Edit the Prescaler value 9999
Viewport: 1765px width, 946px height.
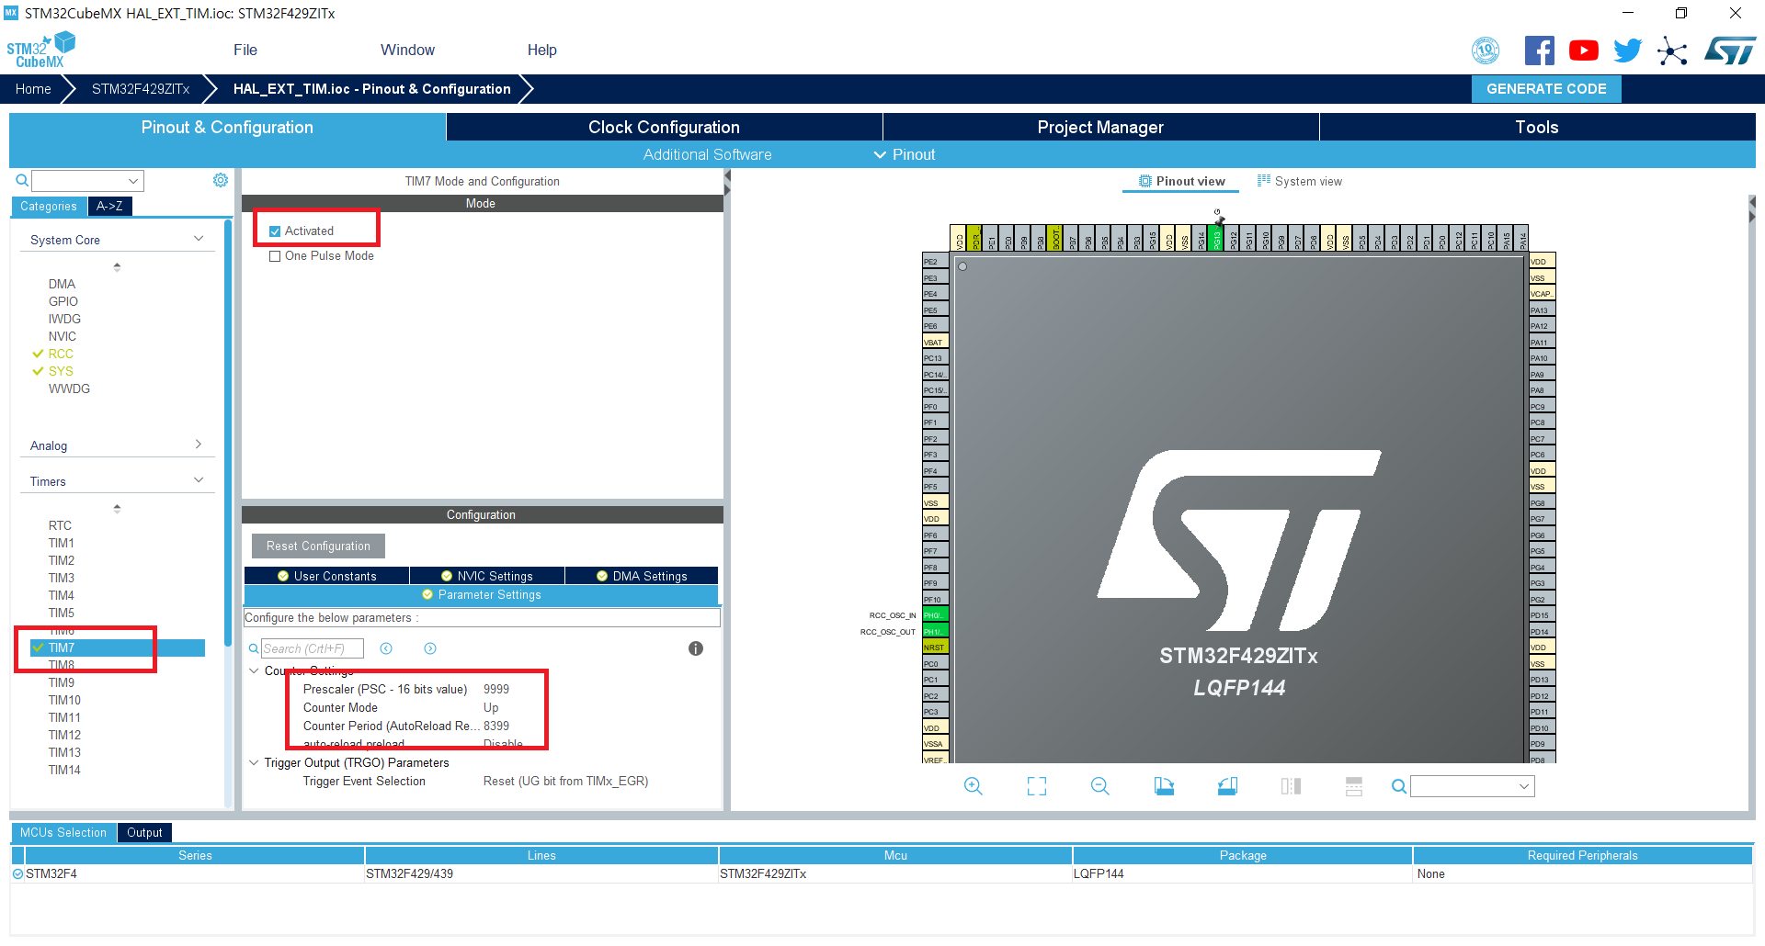tap(496, 689)
